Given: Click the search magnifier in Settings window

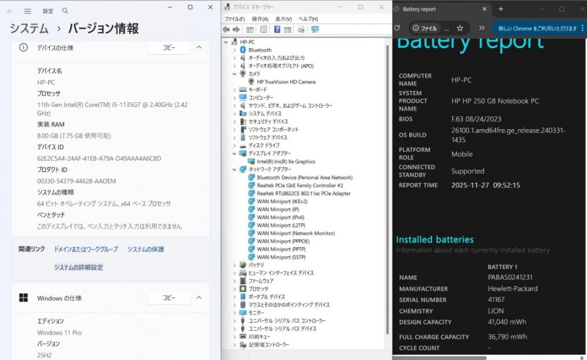Looking at the screenshot, I should point(65,11).
